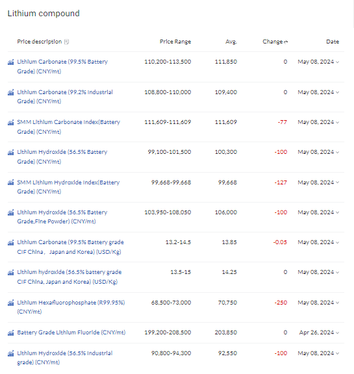Open chart icon for SMM Lithium Hydroxide Index
The width and height of the screenshot is (354, 374).
point(11,183)
